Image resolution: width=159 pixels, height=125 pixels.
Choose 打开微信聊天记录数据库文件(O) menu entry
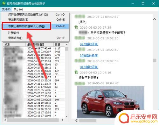click(x=35, y=15)
